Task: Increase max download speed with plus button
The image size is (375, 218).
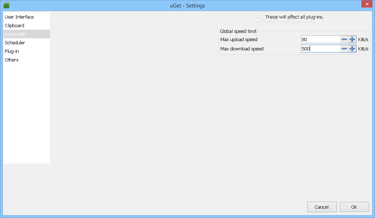Action: pos(352,49)
